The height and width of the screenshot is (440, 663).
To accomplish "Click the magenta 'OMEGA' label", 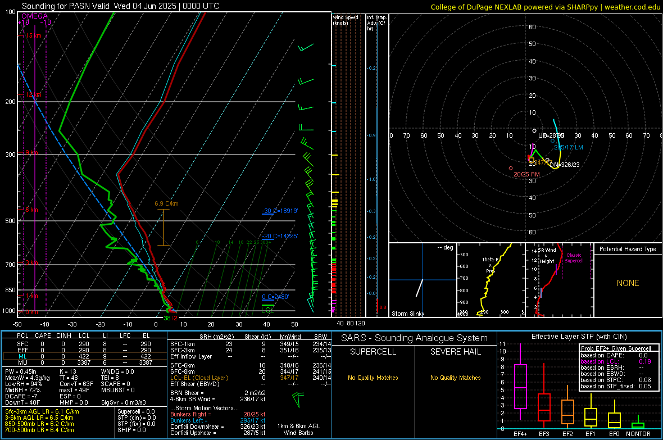I will click(34, 16).
